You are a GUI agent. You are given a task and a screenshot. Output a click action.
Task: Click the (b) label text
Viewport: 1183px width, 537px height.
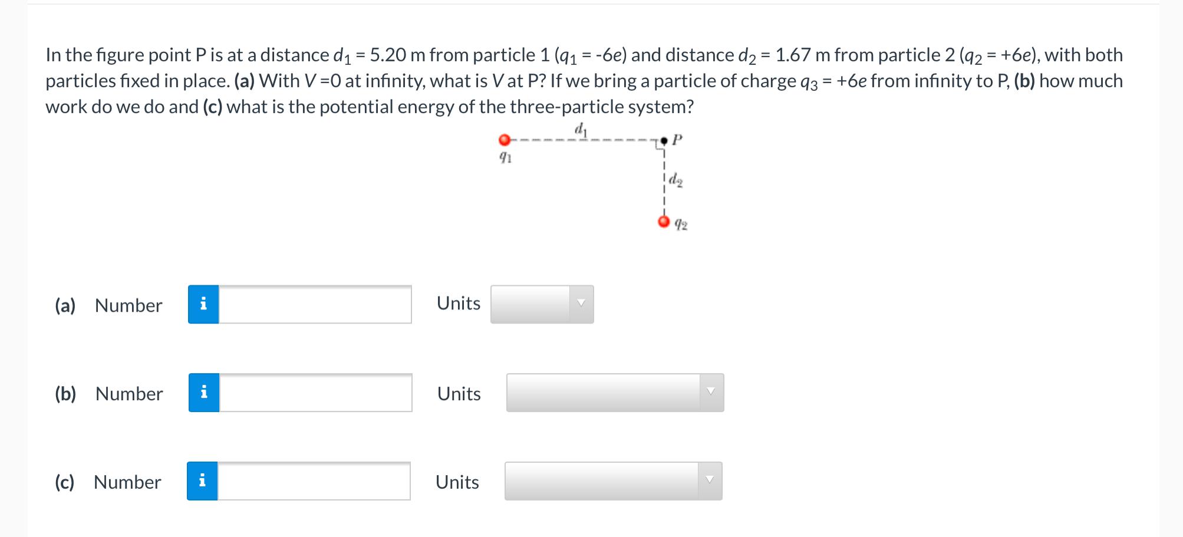click(x=65, y=394)
